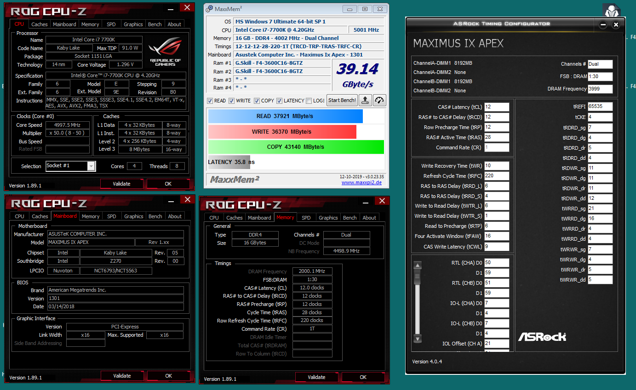Click the 39.14 GByte/s score display

pos(357,76)
